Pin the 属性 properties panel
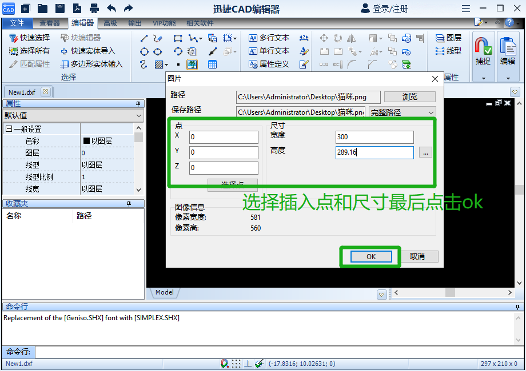Image resolution: width=526 pixels, height=371 pixels. tap(138, 104)
